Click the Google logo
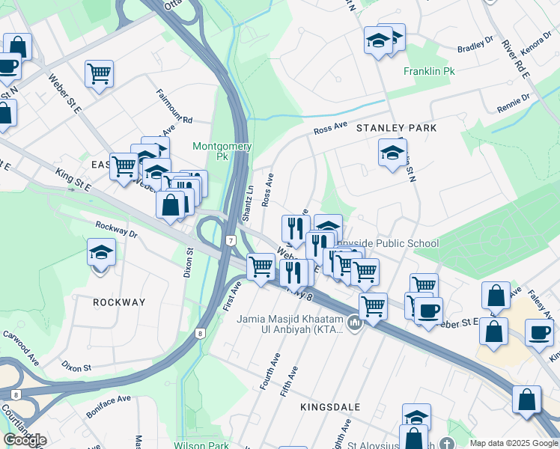Screen dimensions: 560x449 coord(25,440)
